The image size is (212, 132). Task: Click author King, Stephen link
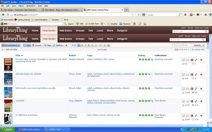(x=76, y=101)
